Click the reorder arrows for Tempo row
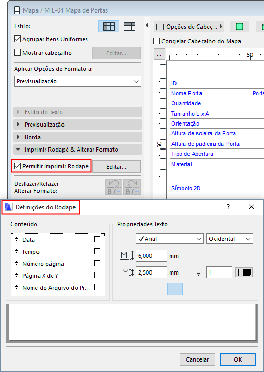Image resolution: width=264 pixels, height=372 pixels. 16,251
